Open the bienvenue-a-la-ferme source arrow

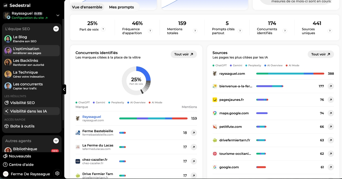pos(331,86)
